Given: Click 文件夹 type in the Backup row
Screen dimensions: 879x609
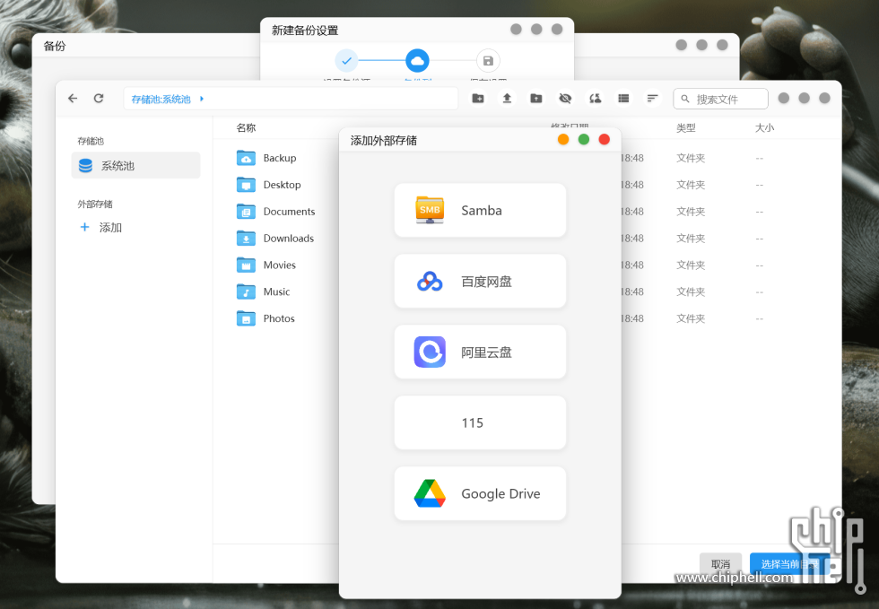Looking at the screenshot, I should (x=691, y=158).
